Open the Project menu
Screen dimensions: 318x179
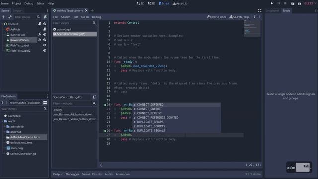16,3
